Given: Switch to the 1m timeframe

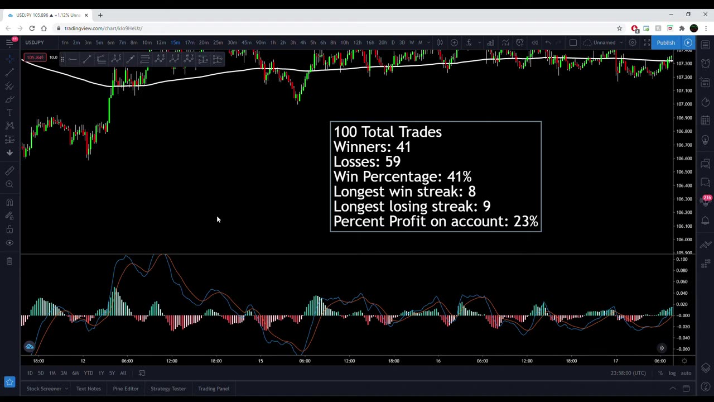Looking at the screenshot, I should tap(65, 42).
